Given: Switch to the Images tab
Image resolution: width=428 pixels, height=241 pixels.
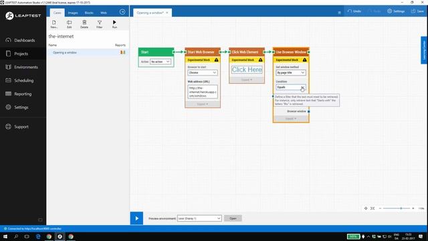Looking at the screenshot, I should tap(73, 13).
